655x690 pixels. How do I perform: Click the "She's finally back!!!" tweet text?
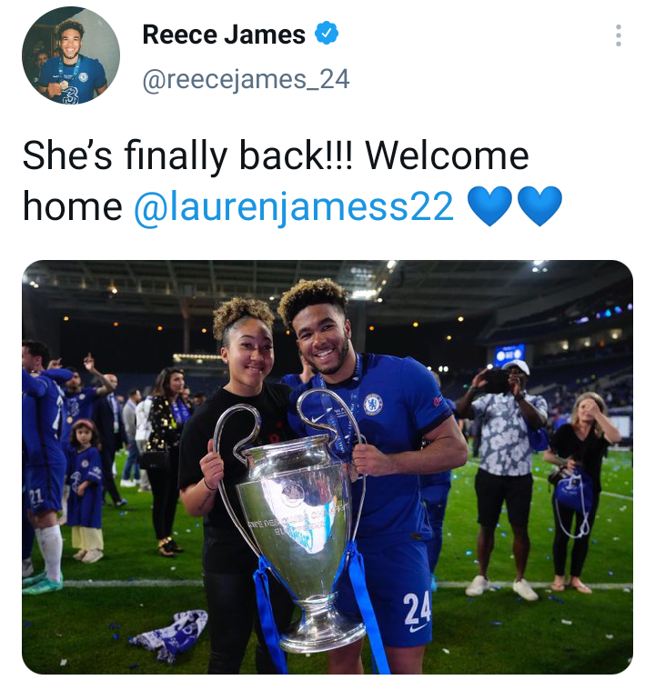(x=187, y=155)
